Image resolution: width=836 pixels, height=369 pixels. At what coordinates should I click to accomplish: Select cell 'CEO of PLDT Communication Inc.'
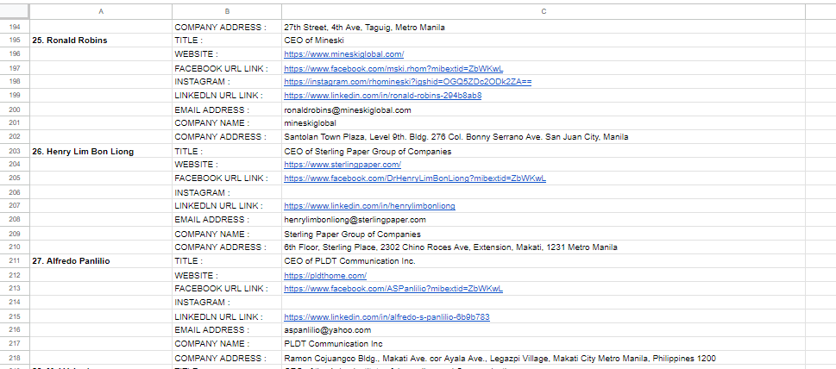(544, 261)
